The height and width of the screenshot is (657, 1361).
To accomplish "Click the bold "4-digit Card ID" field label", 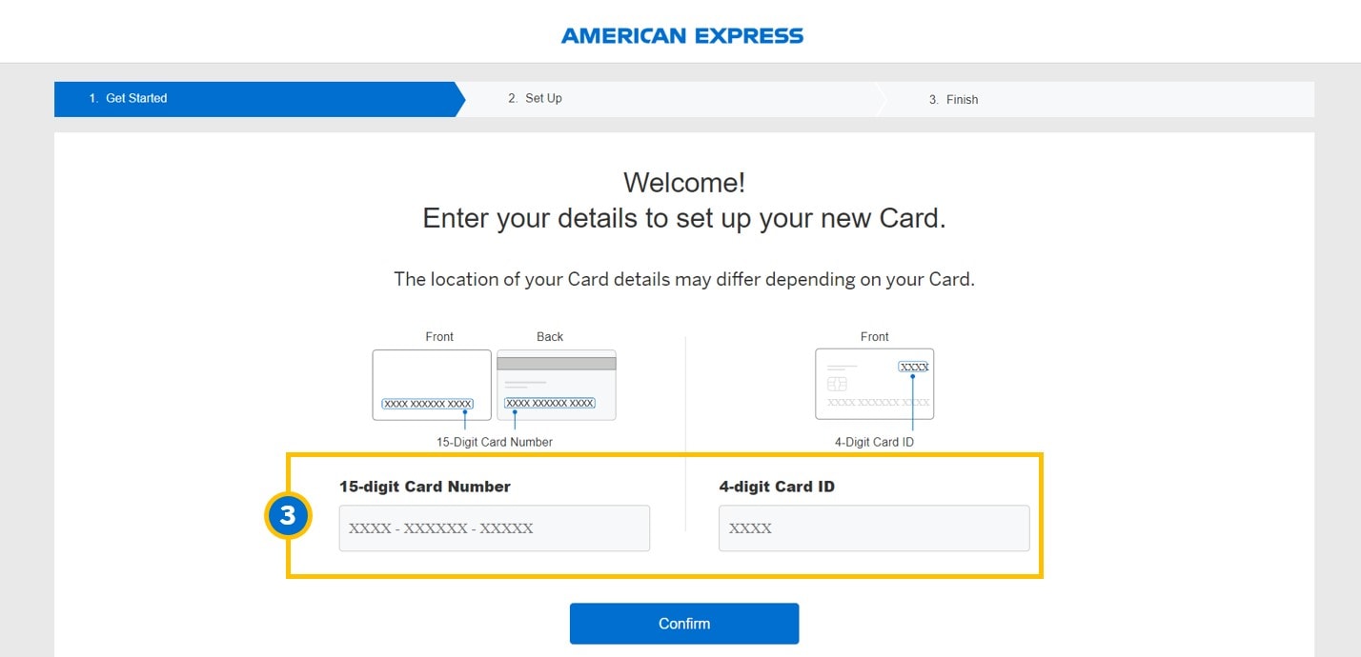I will (x=777, y=487).
